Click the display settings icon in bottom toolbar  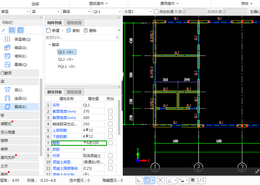click(193, 180)
